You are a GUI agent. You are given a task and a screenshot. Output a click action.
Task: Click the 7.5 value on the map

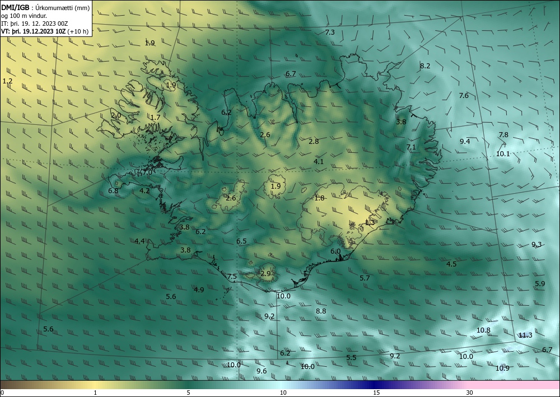(x=232, y=276)
